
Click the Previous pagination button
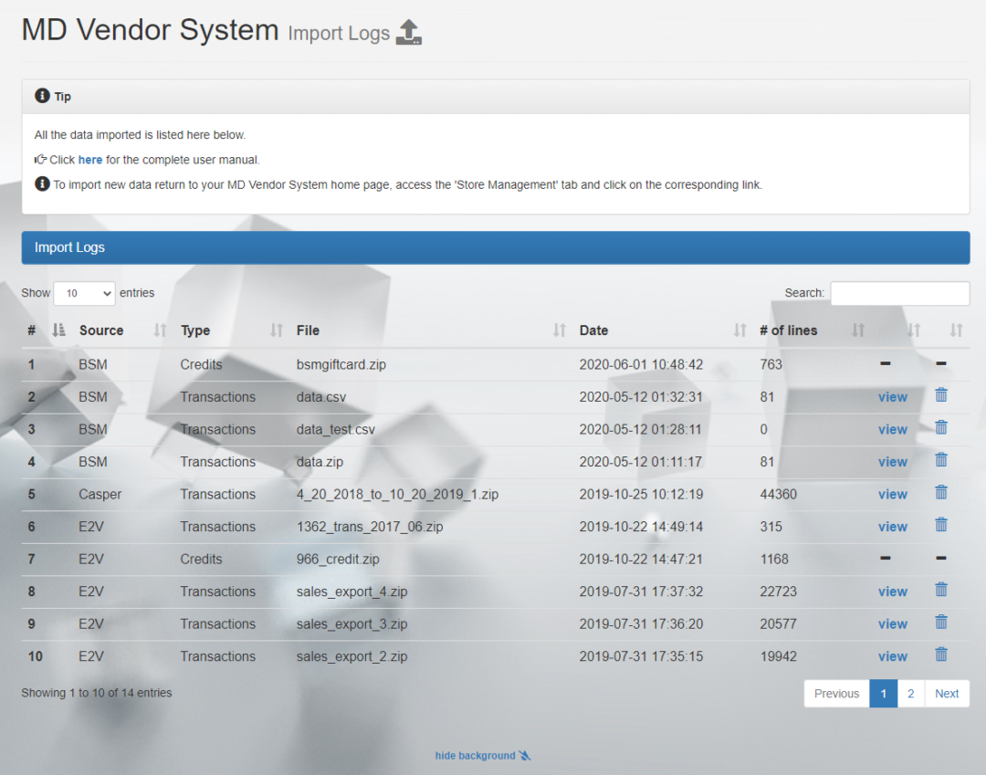[835, 694]
